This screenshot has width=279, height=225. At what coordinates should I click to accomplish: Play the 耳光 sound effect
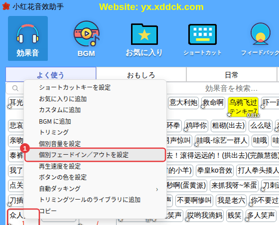[16, 103]
